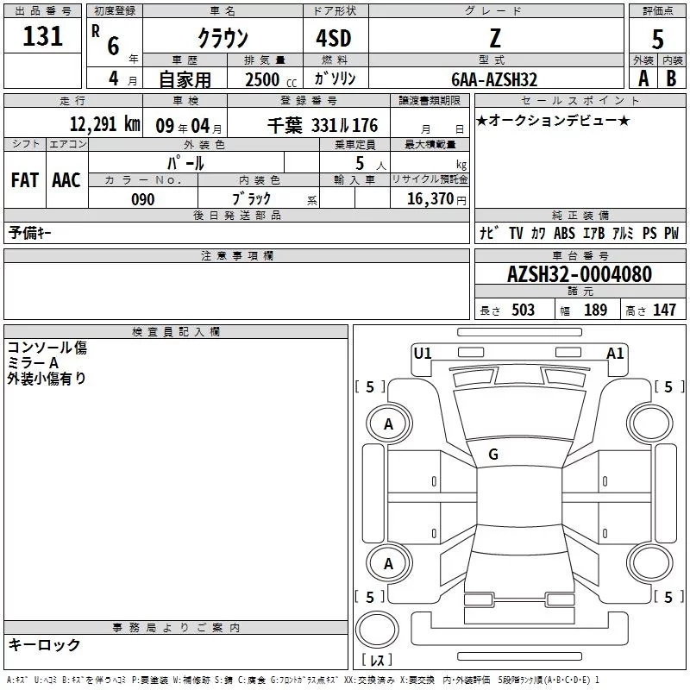The height and width of the screenshot is (690, 690).
Task: Click 検査員記入欄 header
Action: (x=176, y=332)
